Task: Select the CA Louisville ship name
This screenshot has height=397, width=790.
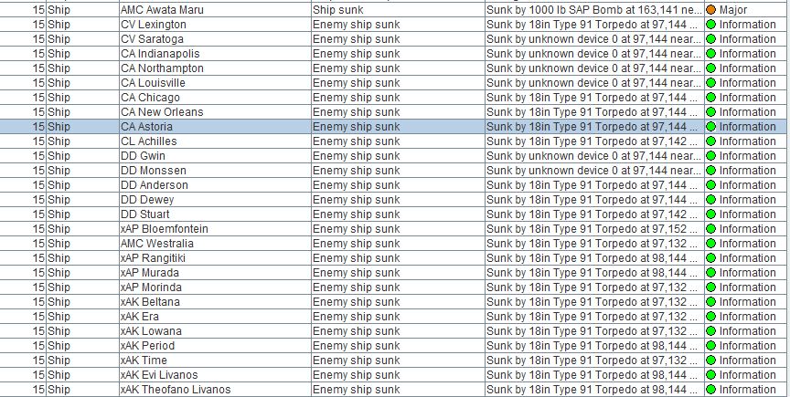Action: coord(154,82)
